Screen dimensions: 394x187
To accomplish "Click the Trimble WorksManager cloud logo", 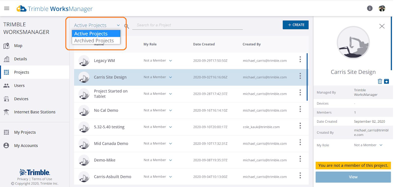I will point(21,9).
